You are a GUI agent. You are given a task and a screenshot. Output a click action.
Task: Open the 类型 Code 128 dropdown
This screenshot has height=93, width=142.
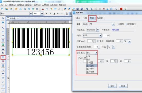click(113, 24)
